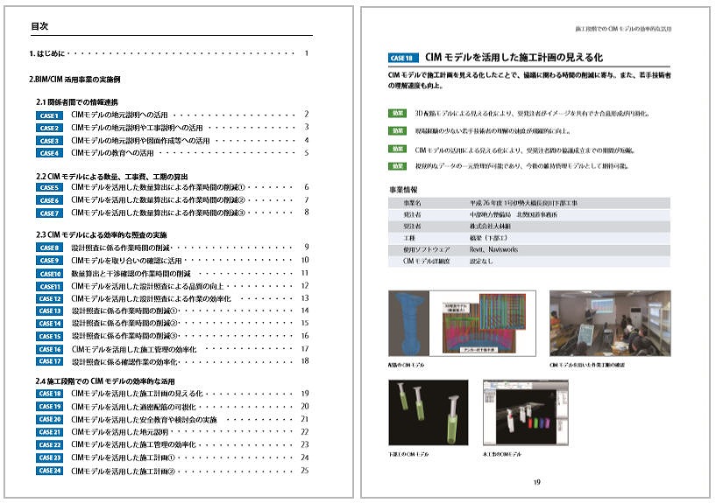Click the CASE 10 badge in contents
This screenshot has height=503, width=716.
pos(49,273)
